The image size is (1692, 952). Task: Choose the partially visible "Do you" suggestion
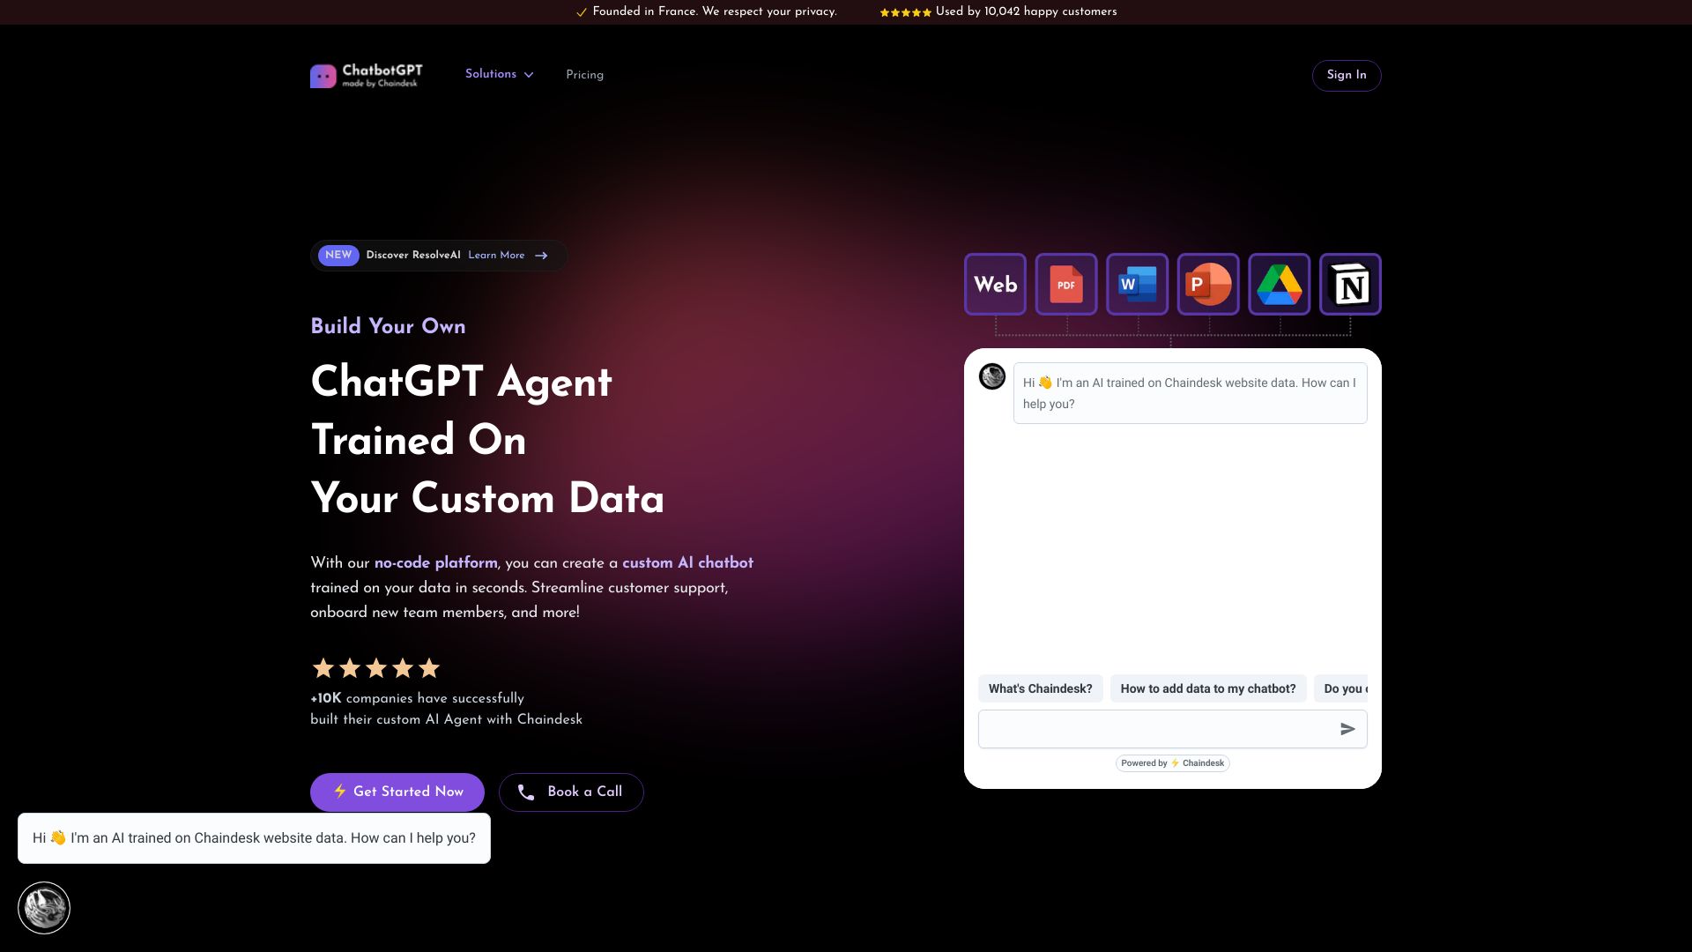point(1341,688)
